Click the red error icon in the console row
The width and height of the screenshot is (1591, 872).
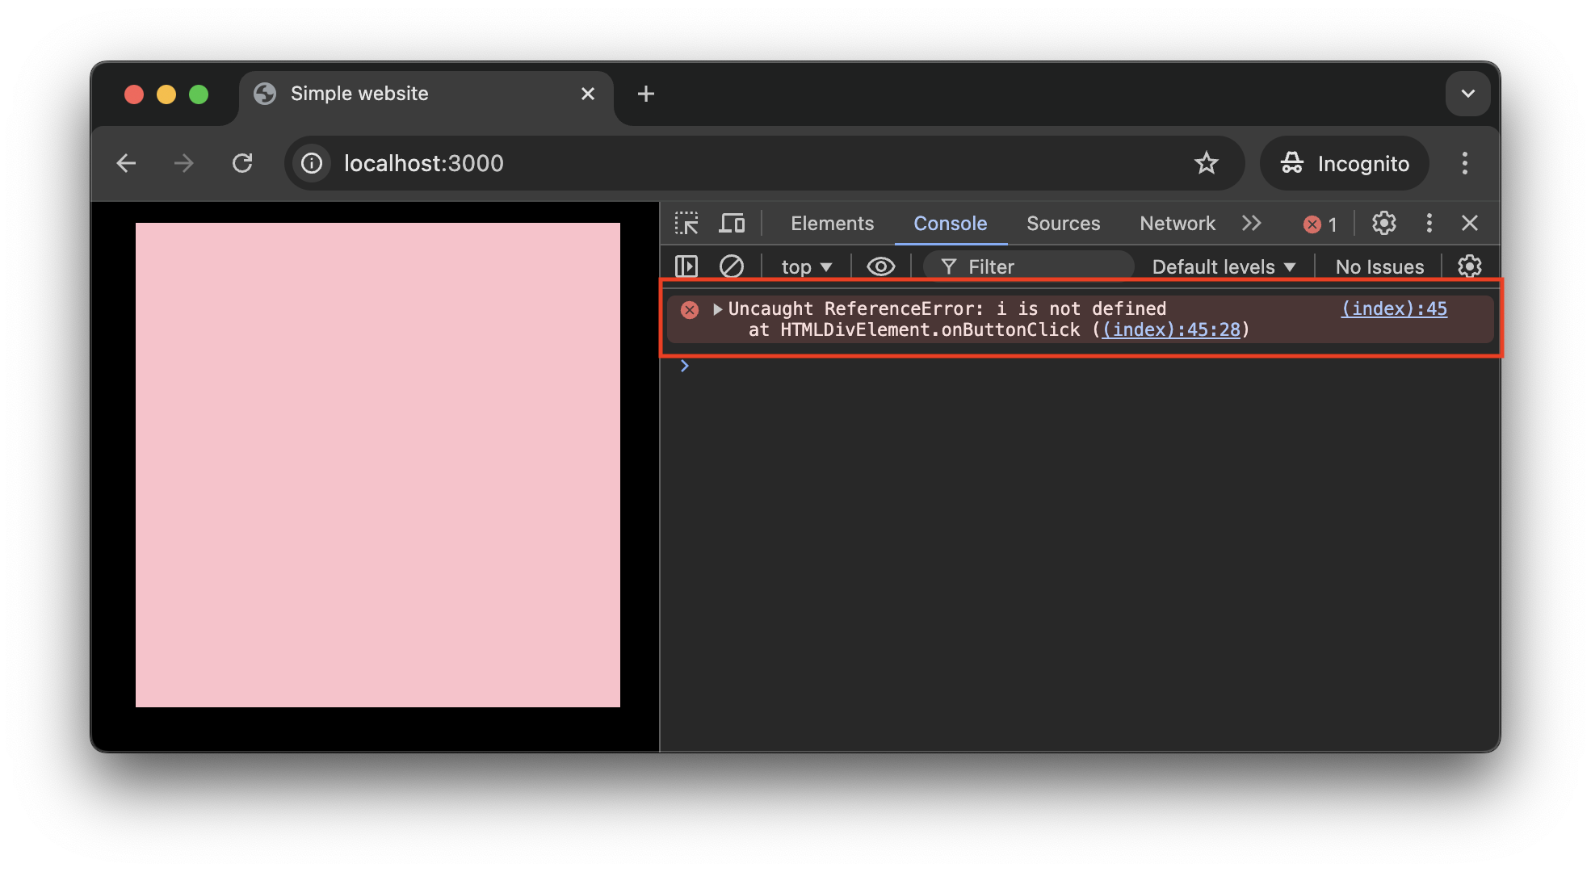click(689, 310)
